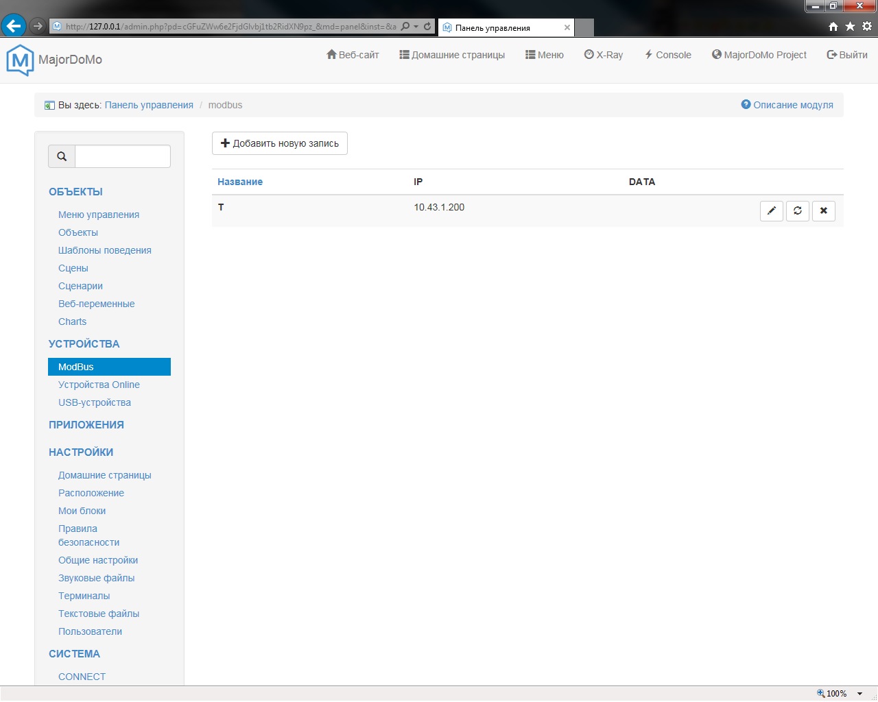Image resolution: width=878 pixels, height=702 pixels.
Task: Click the IP column header
Action: (418, 182)
